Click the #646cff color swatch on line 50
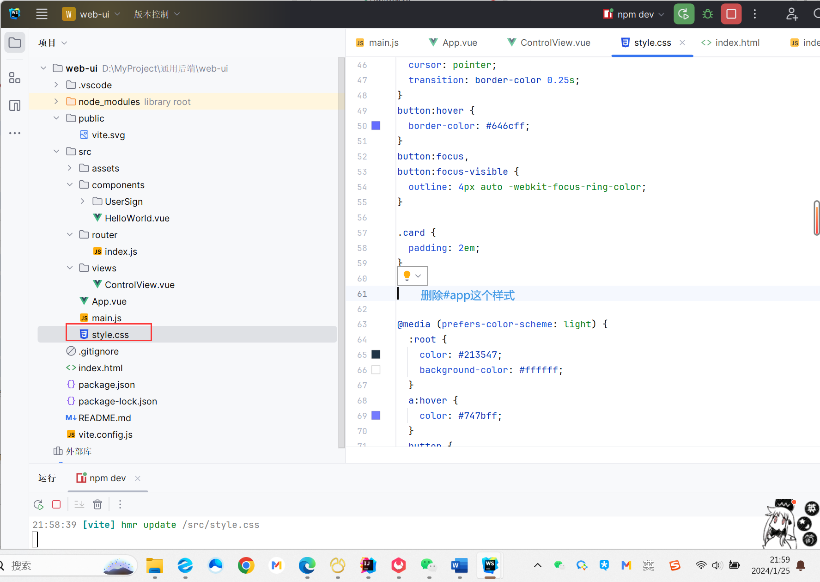Viewport: 820px width, 582px height. point(376,125)
